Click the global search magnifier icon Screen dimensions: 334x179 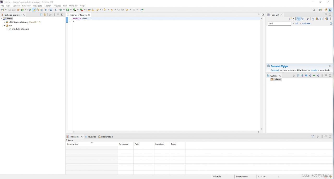point(314,10)
